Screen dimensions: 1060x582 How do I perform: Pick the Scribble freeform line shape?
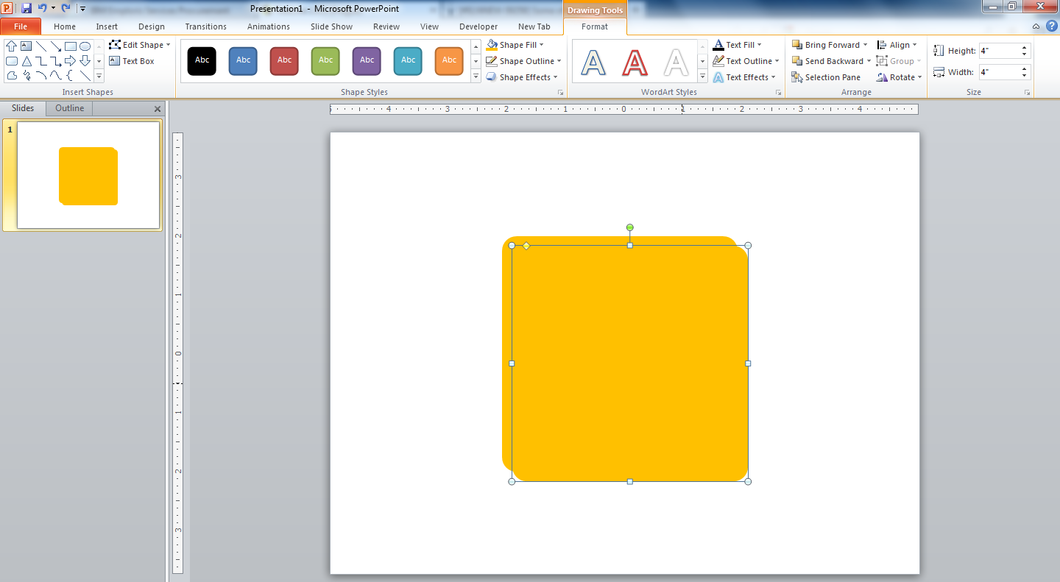(26, 76)
